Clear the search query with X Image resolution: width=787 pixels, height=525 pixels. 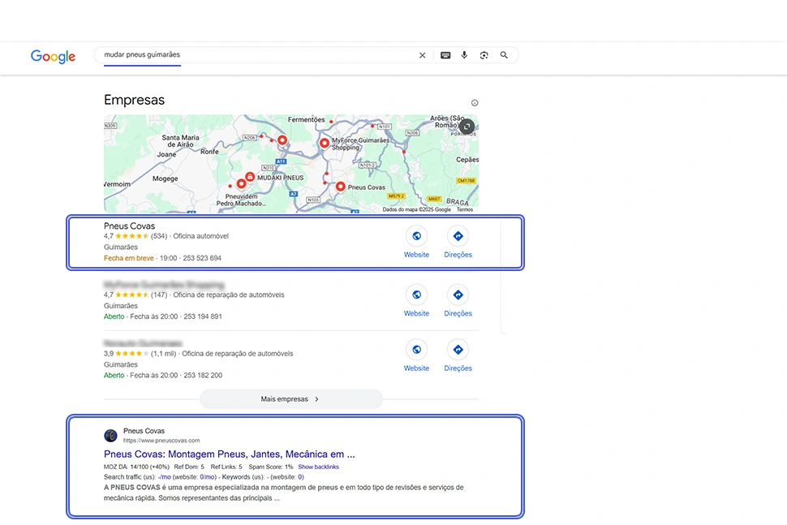pyautogui.click(x=422, y=55)
